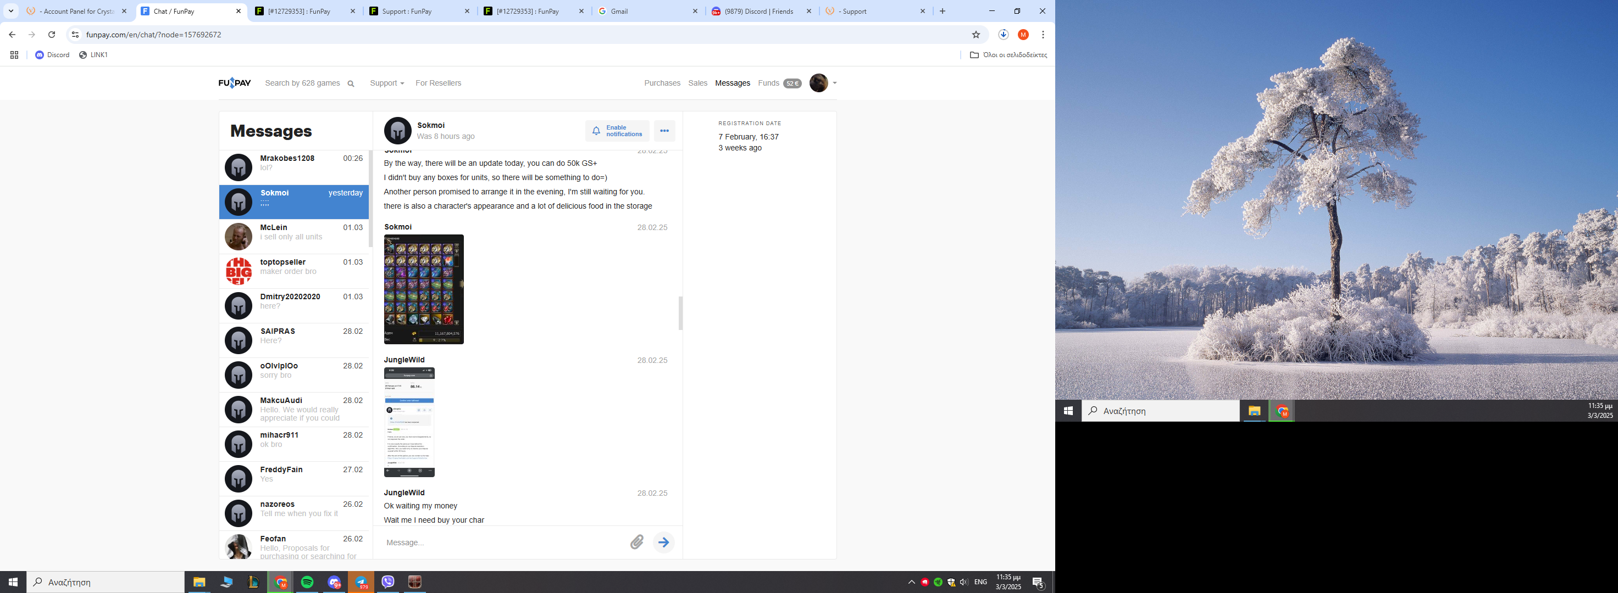Bookmark this page with star icon
The image size is (1618, 593).
click(976, 35)
